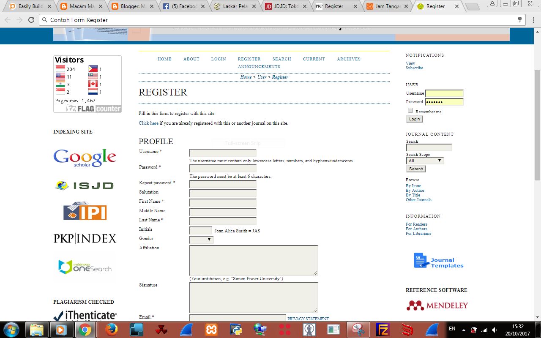Viewport: 541px width, 338px height.
Task: Open the XAMPP taskbar icon
Action: 211,329
